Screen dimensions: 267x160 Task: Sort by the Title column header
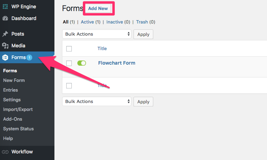[102, 49]
